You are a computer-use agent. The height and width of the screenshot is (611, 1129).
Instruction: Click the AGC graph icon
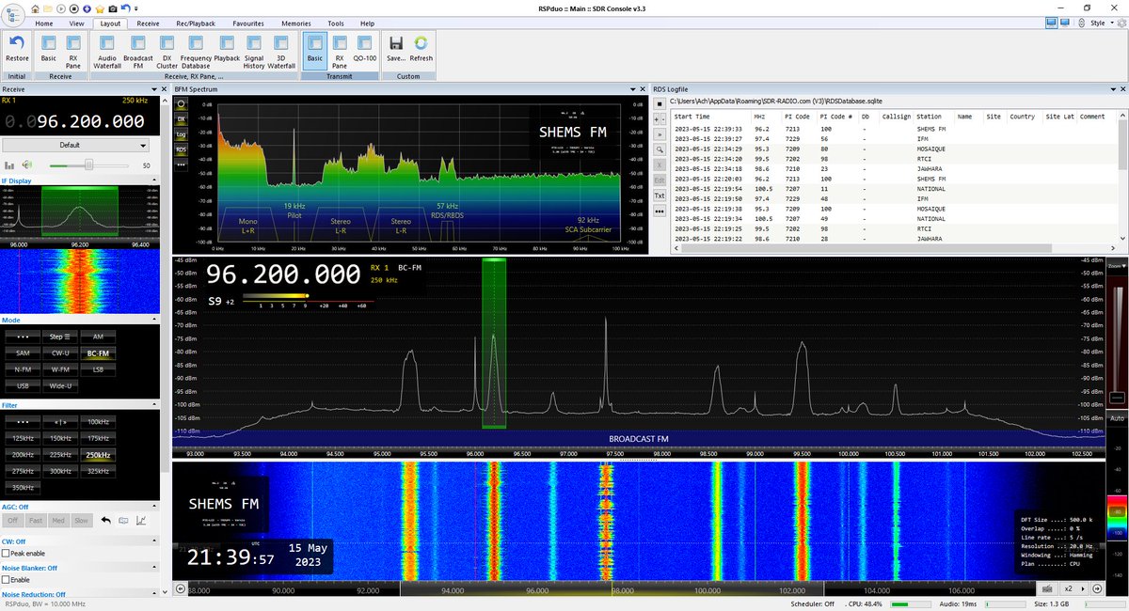141,520
